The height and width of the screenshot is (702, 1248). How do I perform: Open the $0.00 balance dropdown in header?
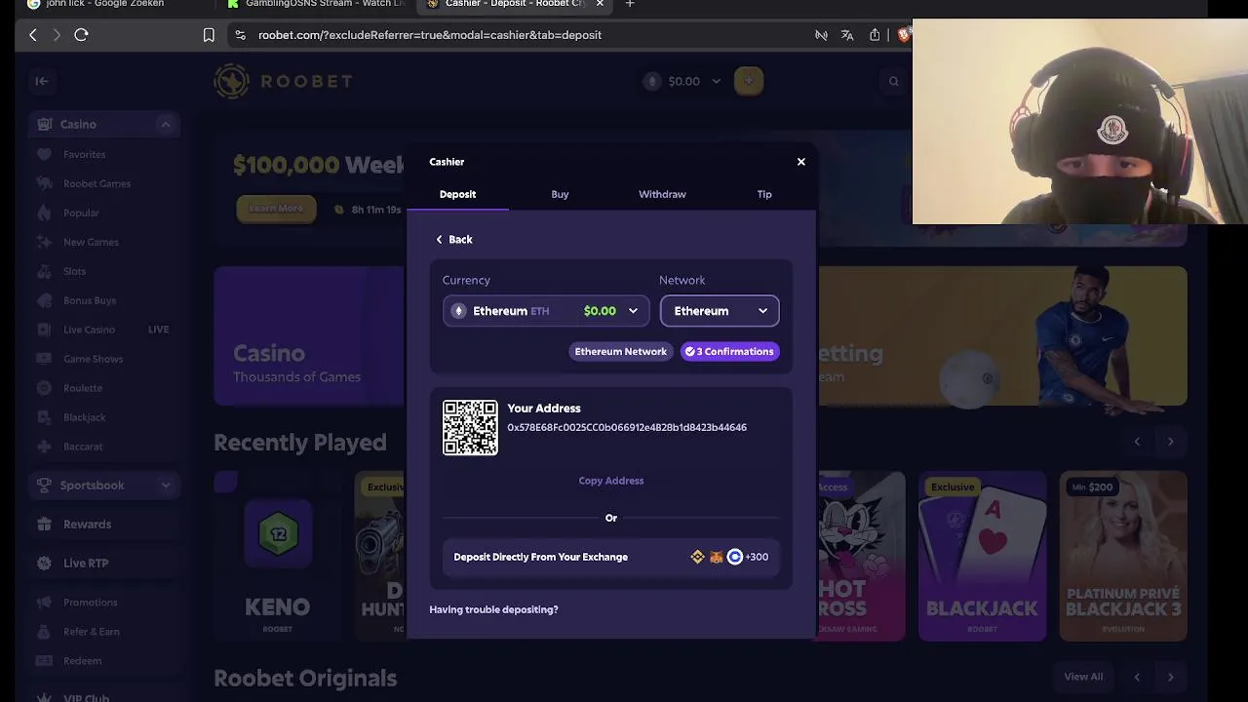[x=684, y=81]
